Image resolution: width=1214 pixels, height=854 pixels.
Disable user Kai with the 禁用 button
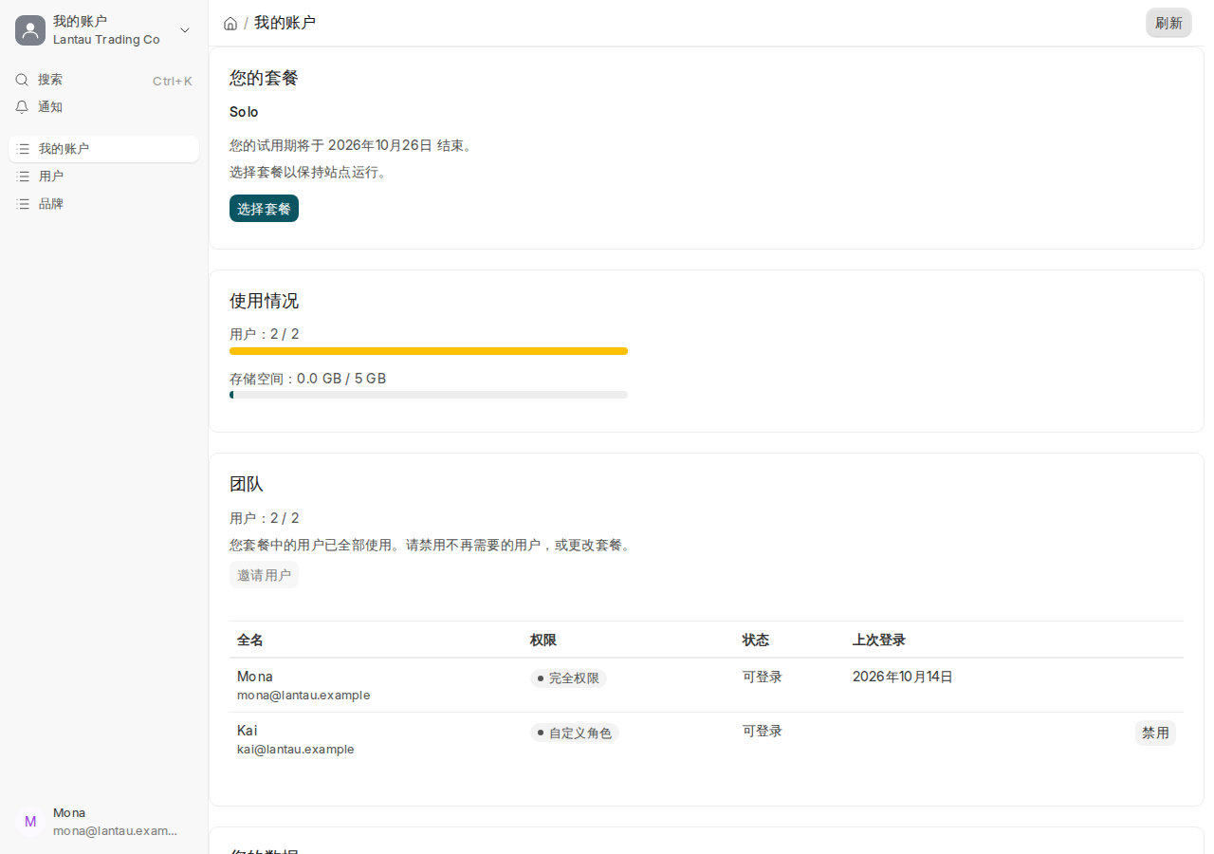point(1155,733)
